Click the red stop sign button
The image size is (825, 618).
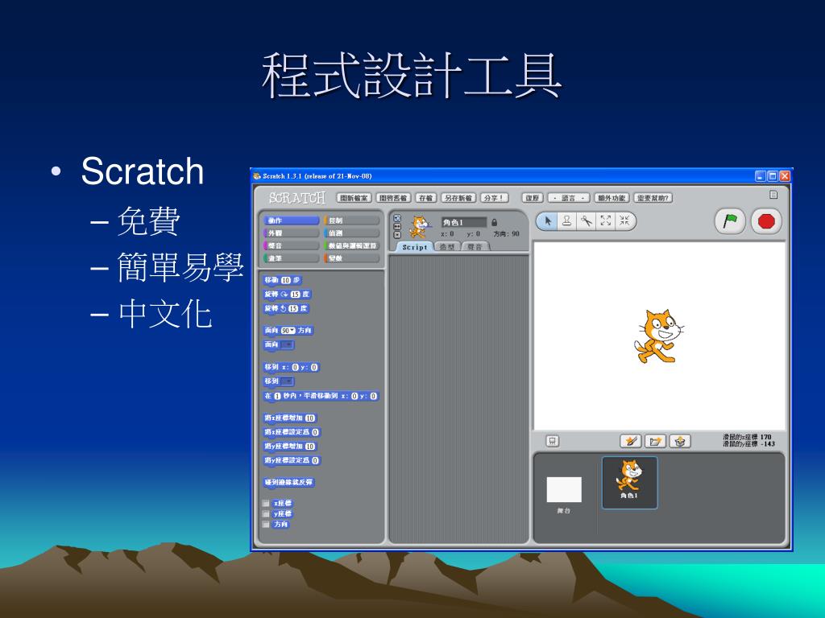point(766,221)
